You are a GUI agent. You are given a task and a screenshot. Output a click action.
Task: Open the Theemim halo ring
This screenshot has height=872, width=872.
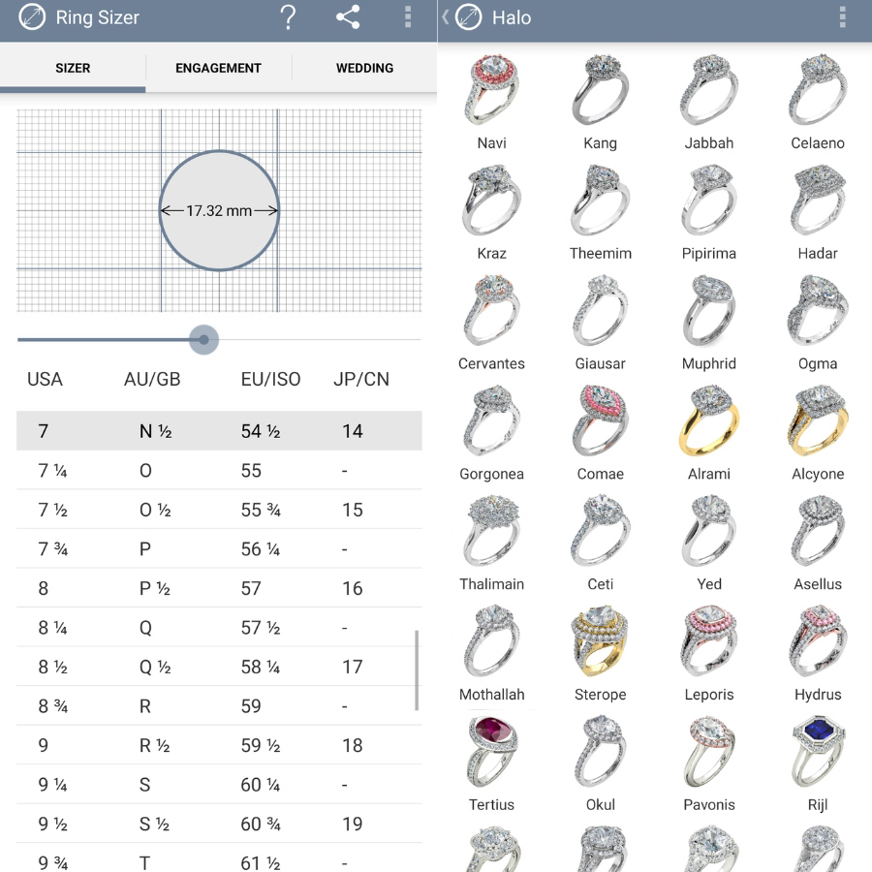pyautogui.click(x=600, y=212)
